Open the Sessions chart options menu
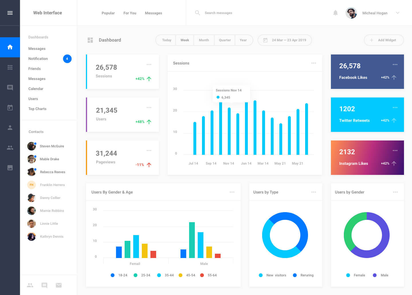The image size is (412, 295). point(314,63)
